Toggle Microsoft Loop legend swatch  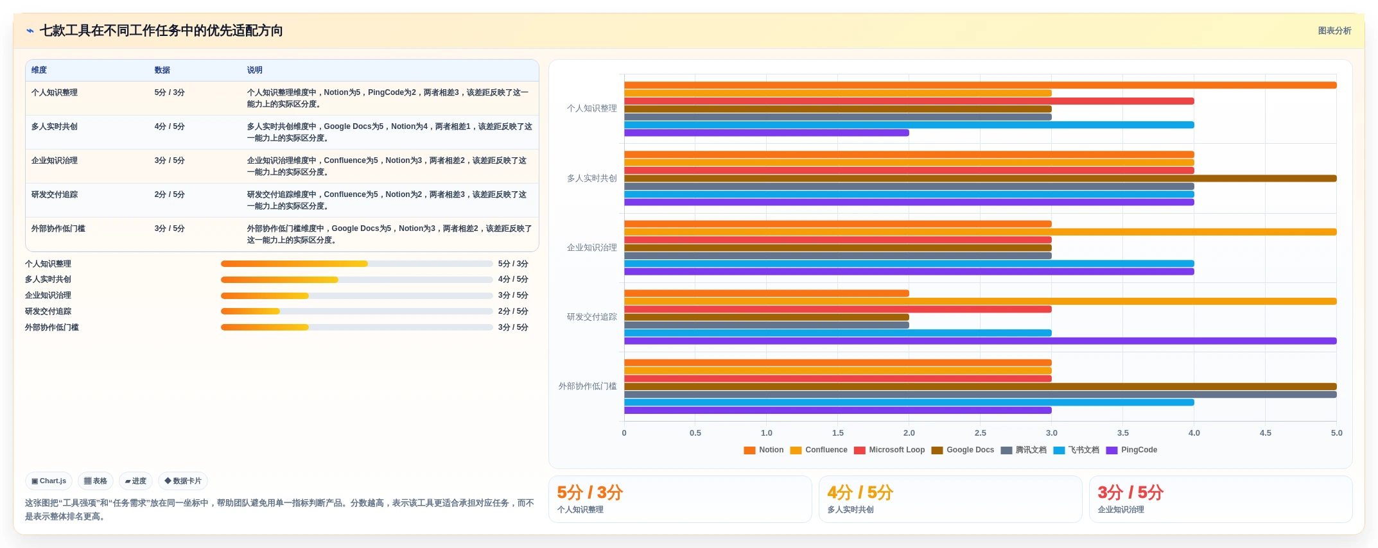[859, 450]
